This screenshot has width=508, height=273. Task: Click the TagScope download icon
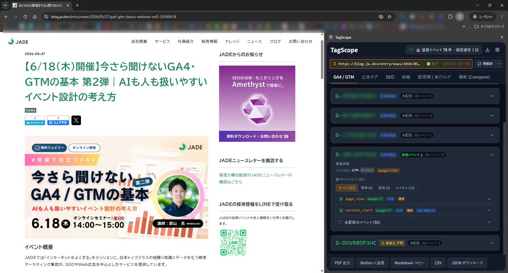(x=488, y=50)
